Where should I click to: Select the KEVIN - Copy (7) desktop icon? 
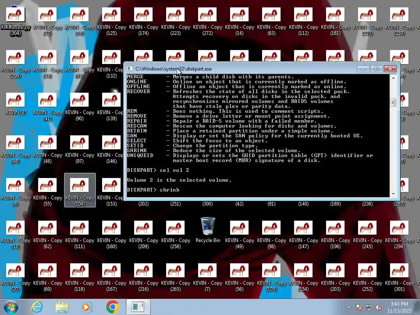(208, 277)
